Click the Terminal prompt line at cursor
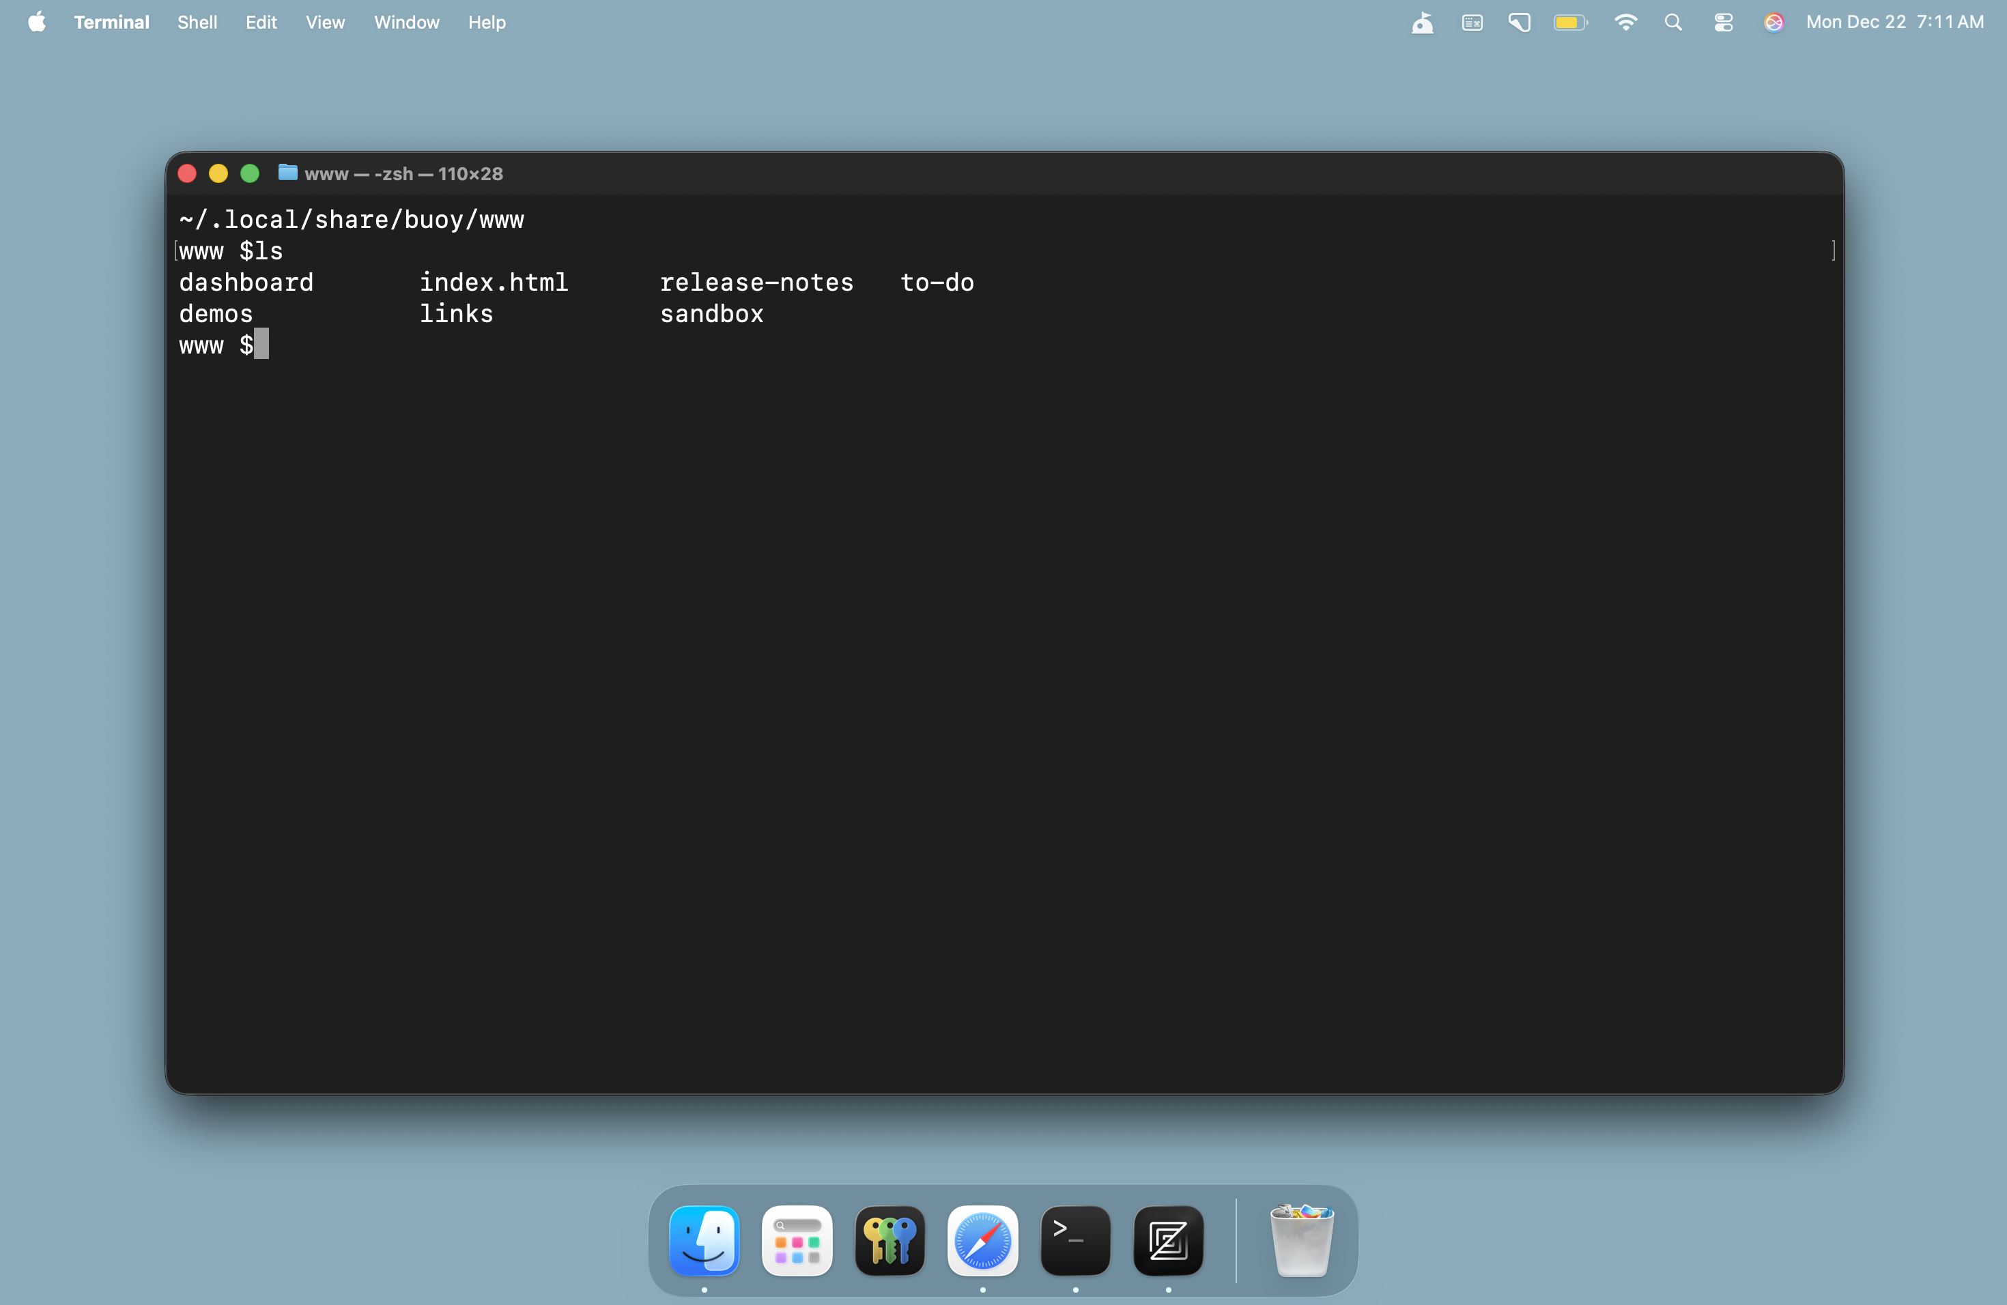Image resolution: width=2007 pixels, height=1305 pixels. [261, 345]
